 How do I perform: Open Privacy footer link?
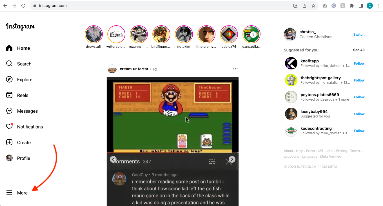click(x=342, y=151)
